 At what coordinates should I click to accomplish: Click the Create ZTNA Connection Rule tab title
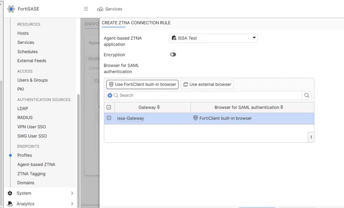pyautogui.click(x=136, y=23)
